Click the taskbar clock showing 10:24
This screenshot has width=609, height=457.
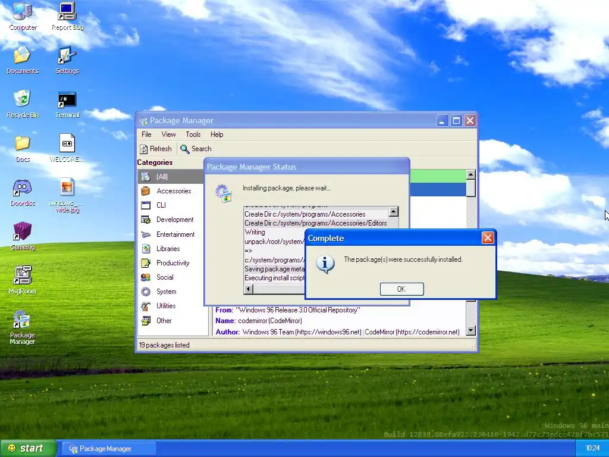coord(593,449)
